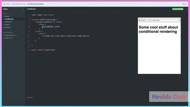Collapse the panel with the top-right chevron
The height and width of the screenshot is (107, 190).
click(x=187, y=9)
